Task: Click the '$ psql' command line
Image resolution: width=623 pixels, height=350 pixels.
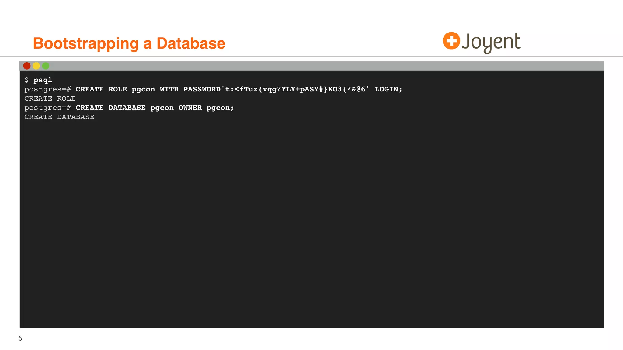Action: click(x=38, y=80)
